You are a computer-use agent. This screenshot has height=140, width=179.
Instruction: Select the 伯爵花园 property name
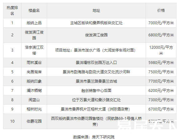pyautogui.click(x=34, y=121)
